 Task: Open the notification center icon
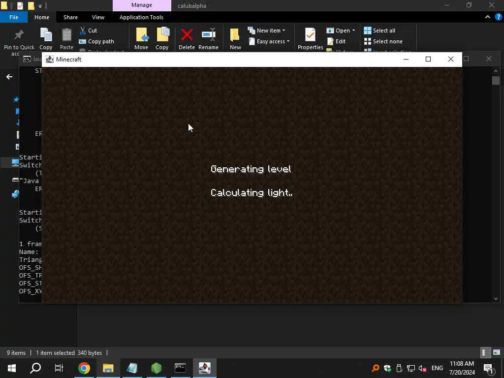489,368
